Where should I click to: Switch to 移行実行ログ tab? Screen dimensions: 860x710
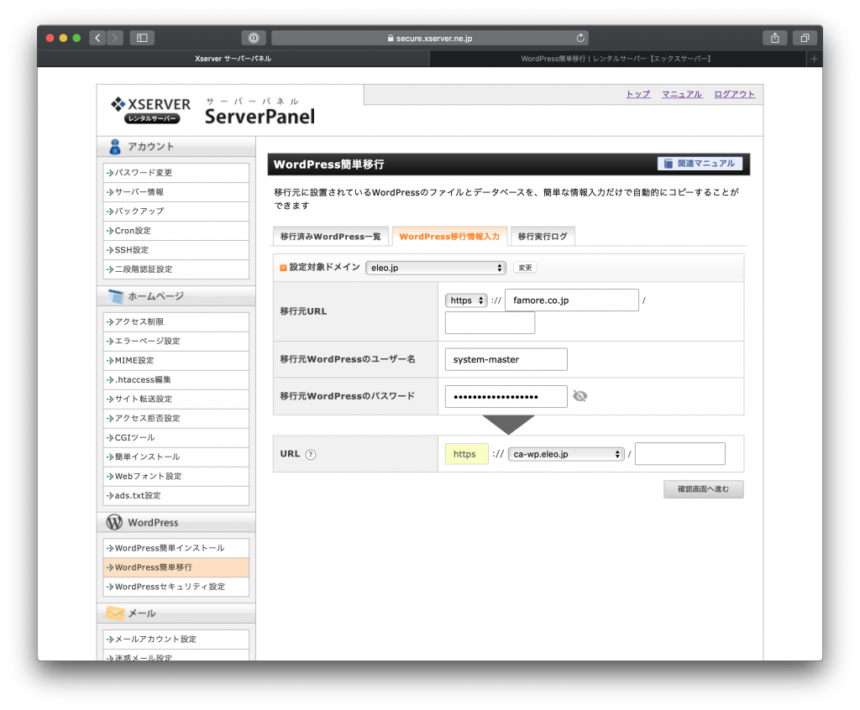pos(542,237)
